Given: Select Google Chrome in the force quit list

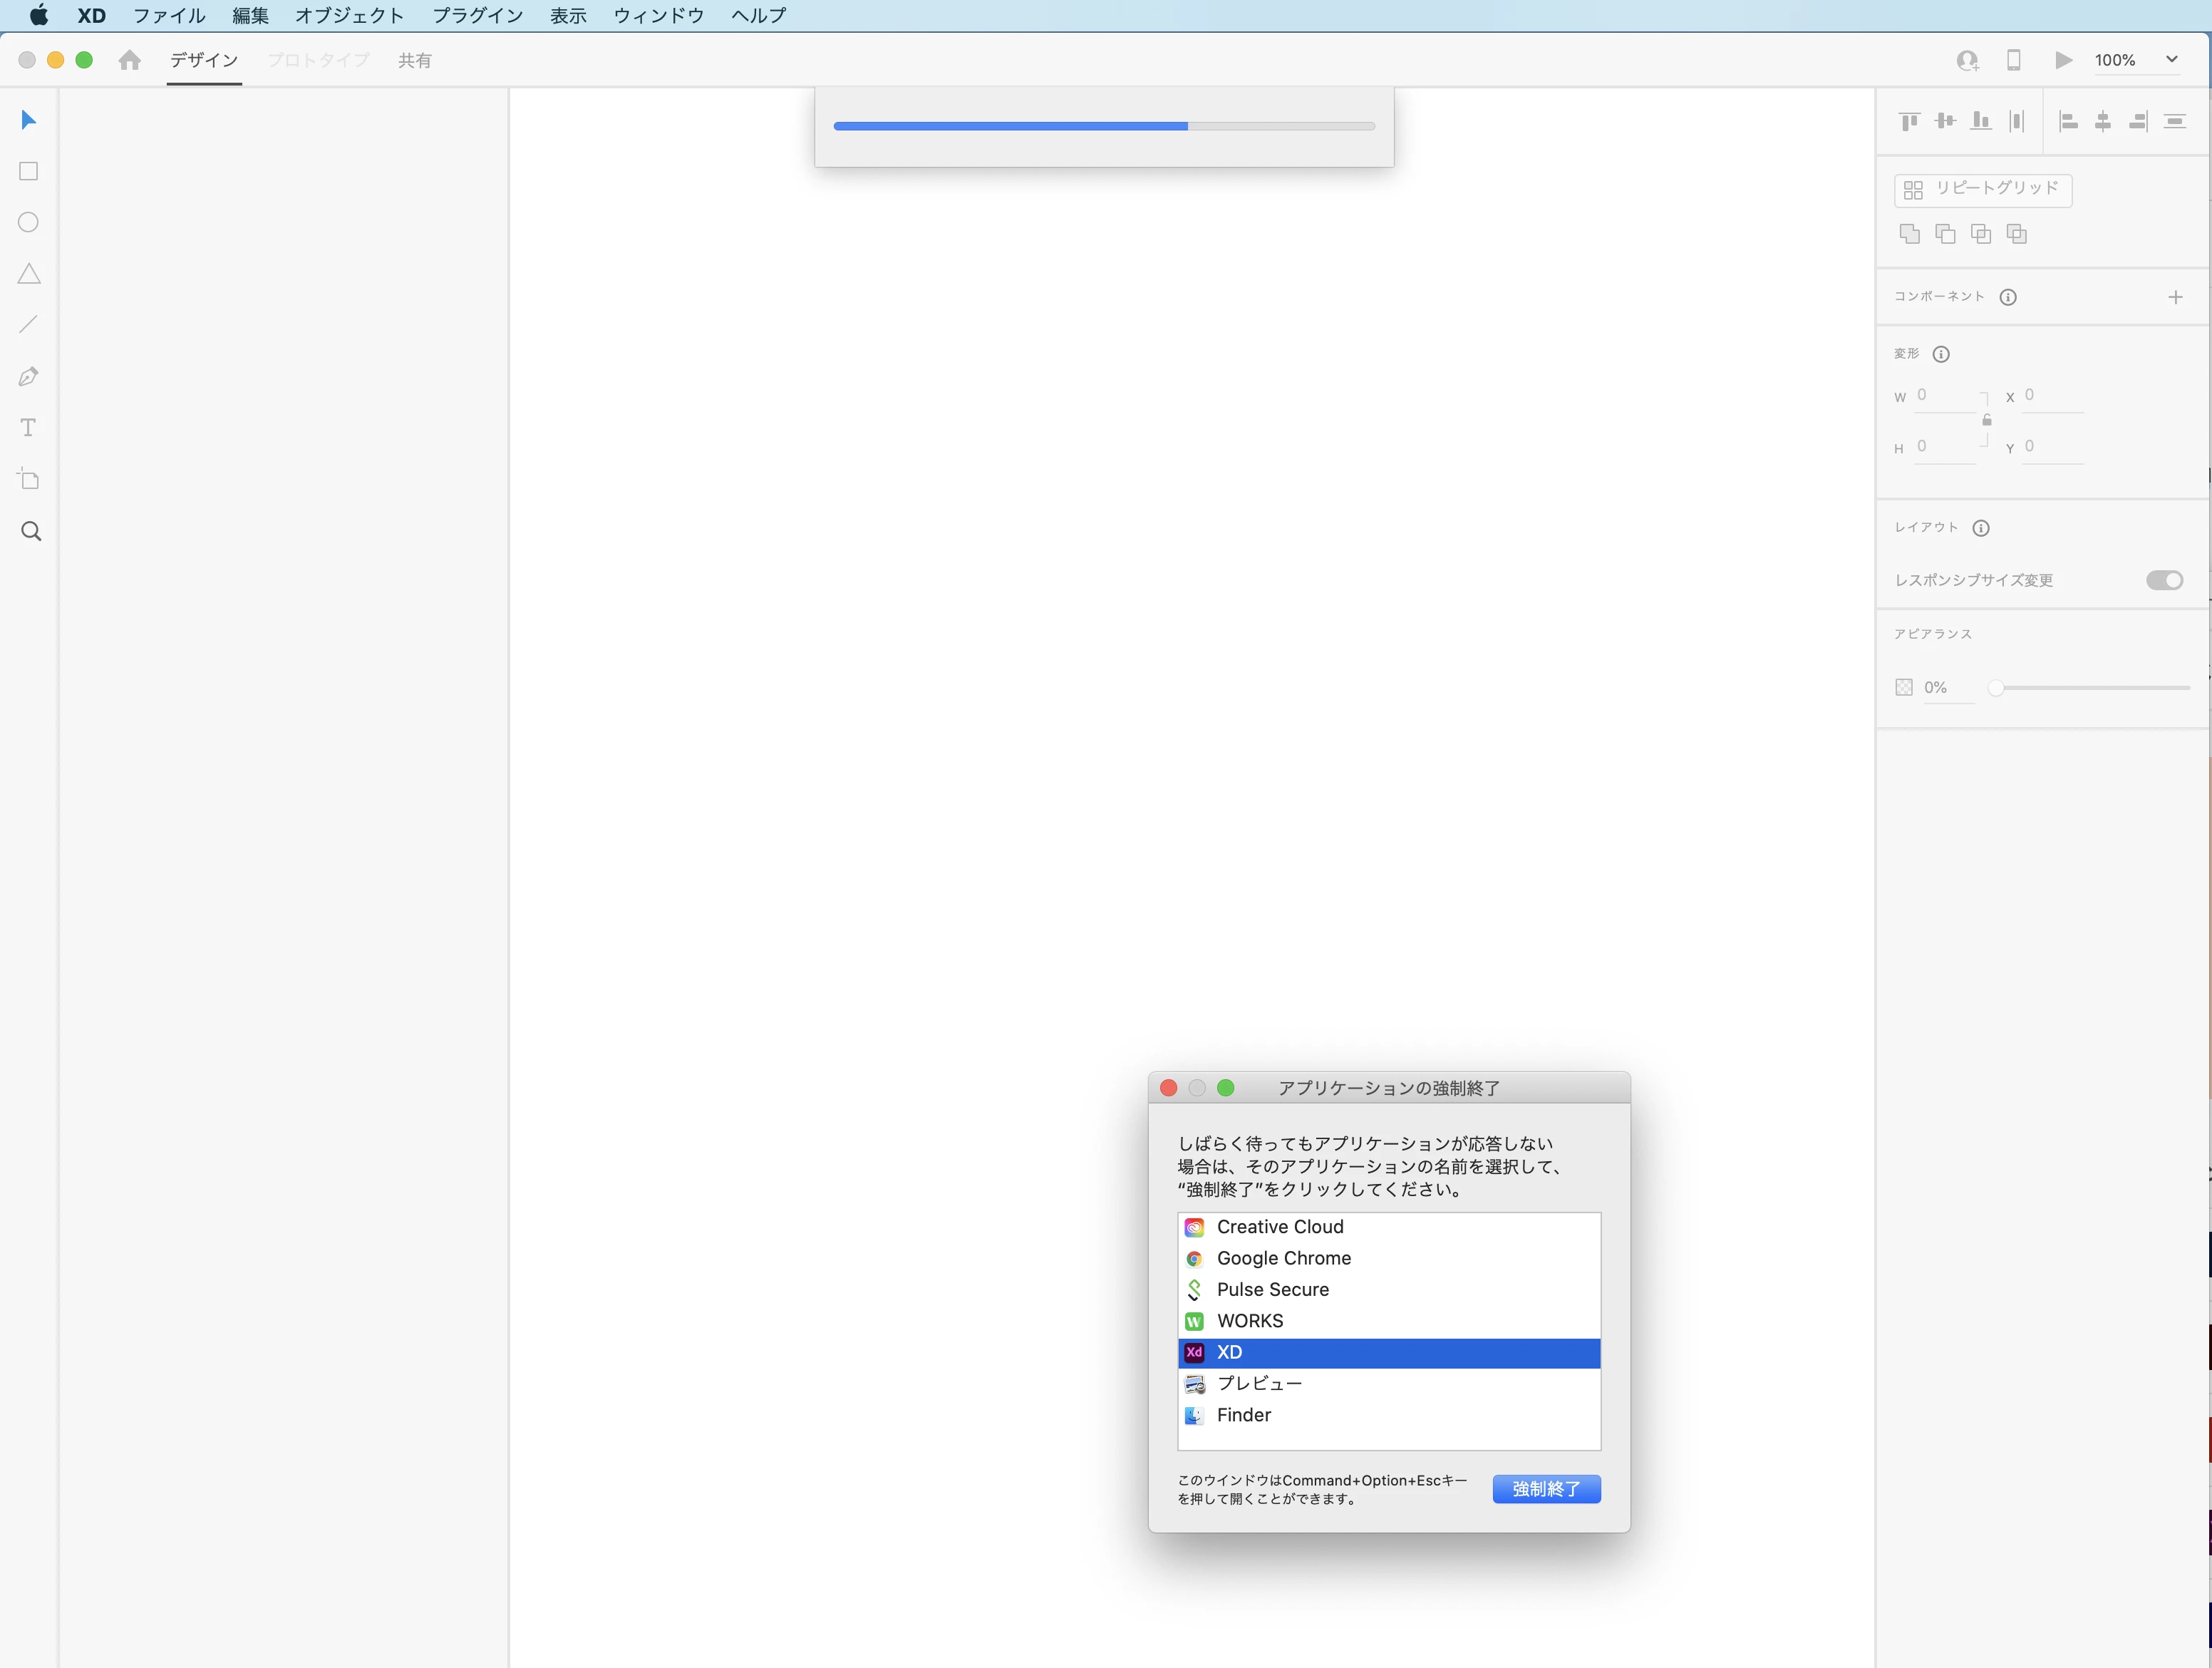Looking at the screenshot, I should tap(1284, 1258).
